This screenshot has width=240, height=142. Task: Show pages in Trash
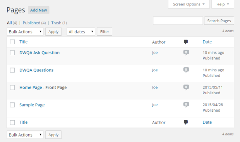(57, 23)
